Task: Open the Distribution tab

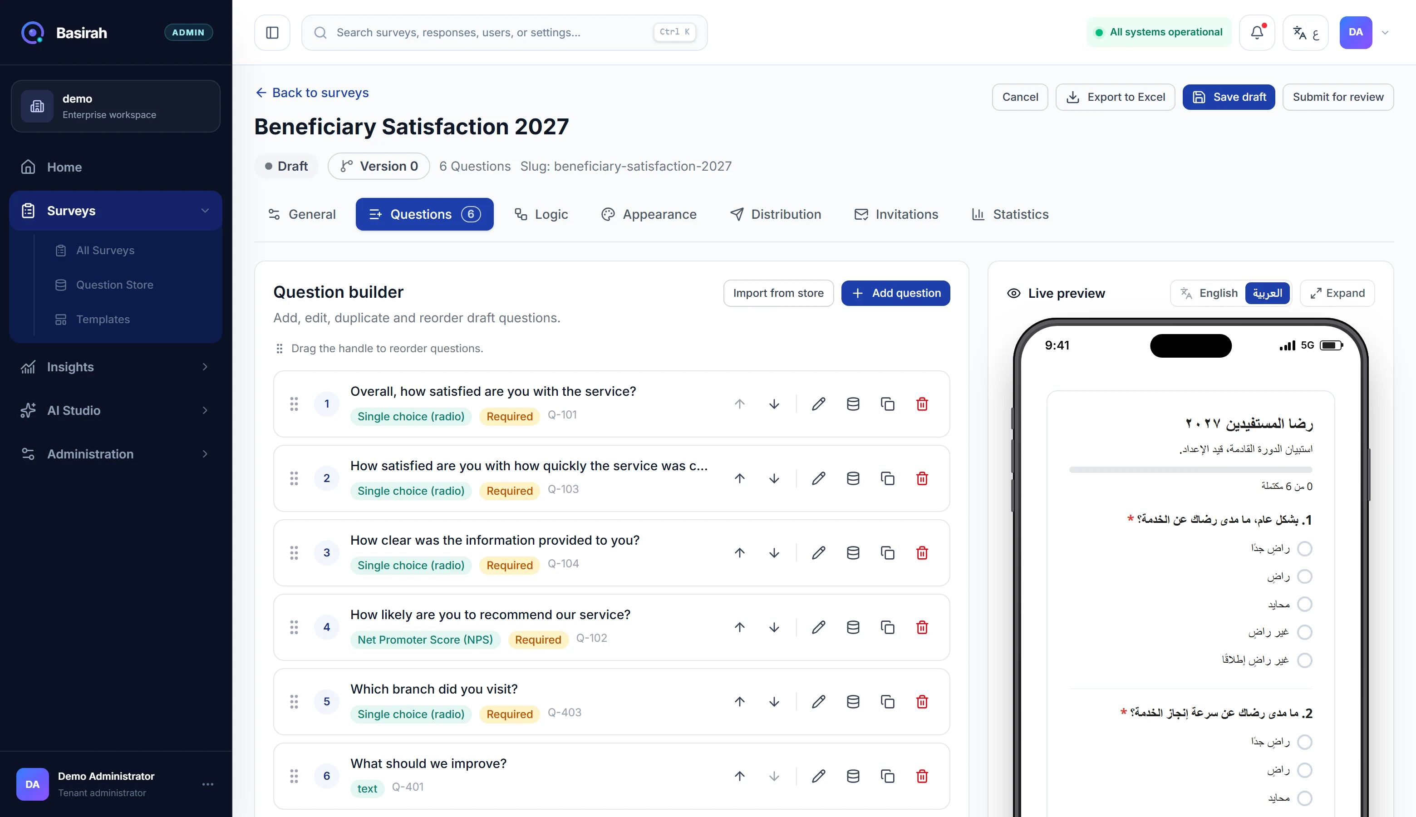Action: (x=776, y=214)
